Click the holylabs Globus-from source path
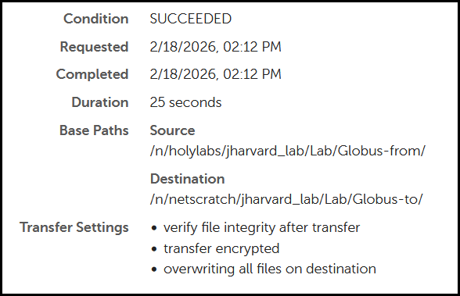The height and width of the screenshot is (296, 460). pyautogui.click(x=288, y=151)
